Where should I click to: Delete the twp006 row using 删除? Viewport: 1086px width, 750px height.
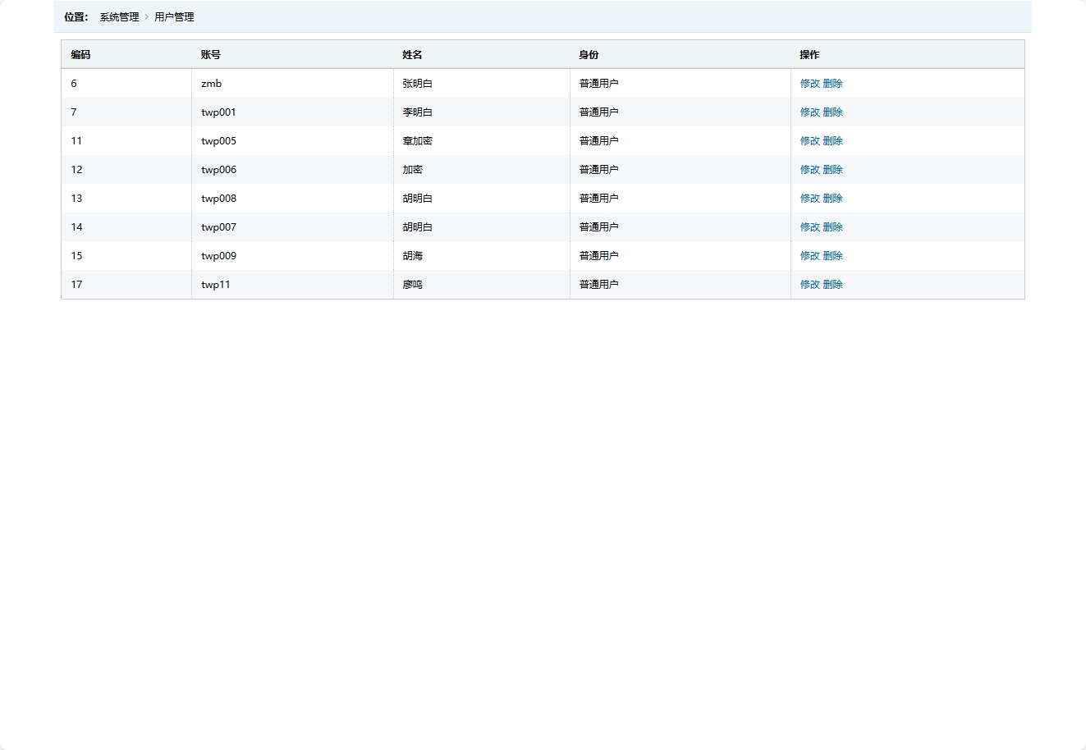[832, 170]
